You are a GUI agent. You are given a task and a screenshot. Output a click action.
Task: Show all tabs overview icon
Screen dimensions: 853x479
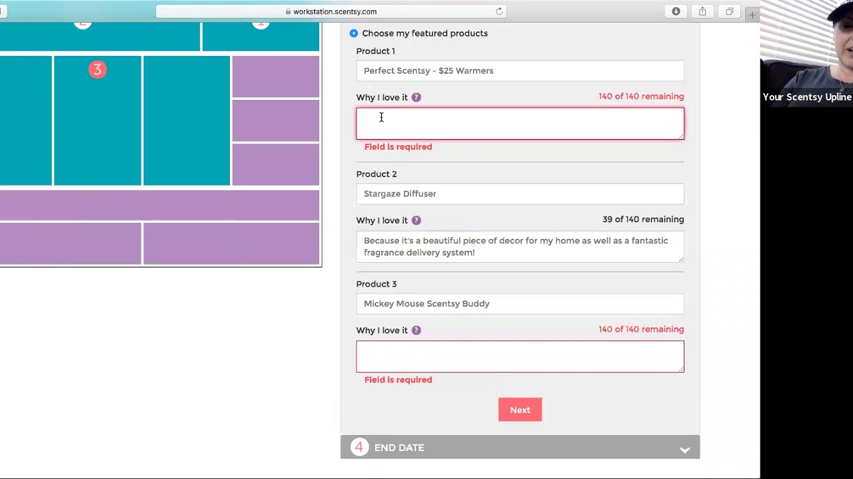(730, 11)
